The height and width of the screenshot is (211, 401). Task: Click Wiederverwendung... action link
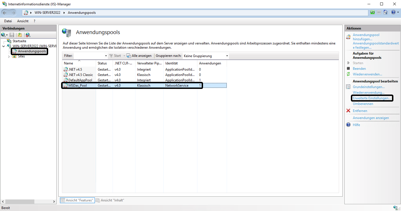point(369,93)
